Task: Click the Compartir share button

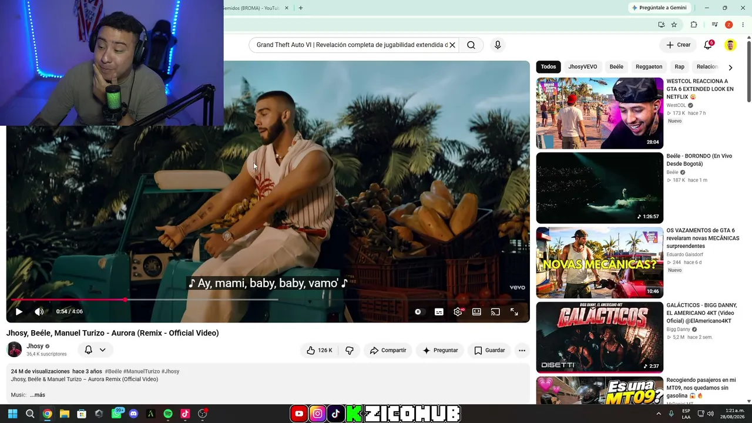Action: coord(388,350)
